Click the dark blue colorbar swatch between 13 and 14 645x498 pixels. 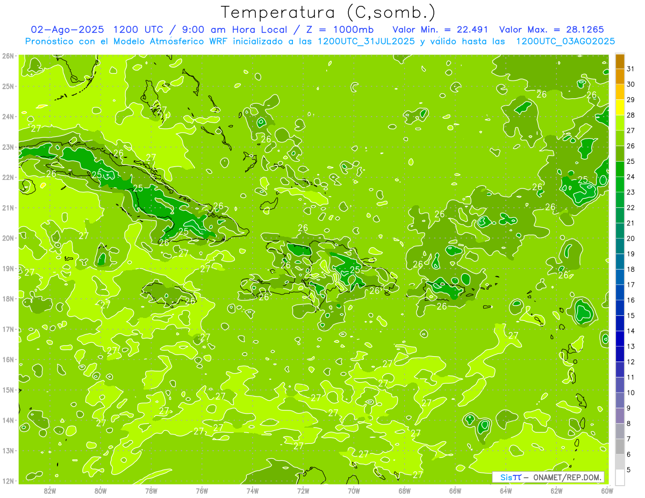(620, 338)
